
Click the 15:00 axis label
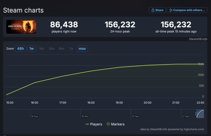(x=10, y=102)
